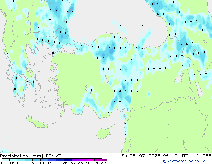The image size is (212, 164).
Task: Pick the legend swatch for 1 mm
Action: click(x=21, y=160)
